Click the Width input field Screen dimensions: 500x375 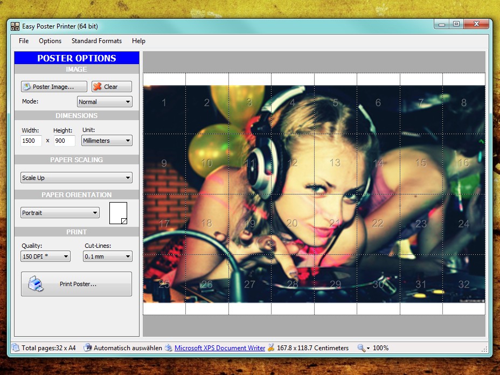[x=31, y=141]
